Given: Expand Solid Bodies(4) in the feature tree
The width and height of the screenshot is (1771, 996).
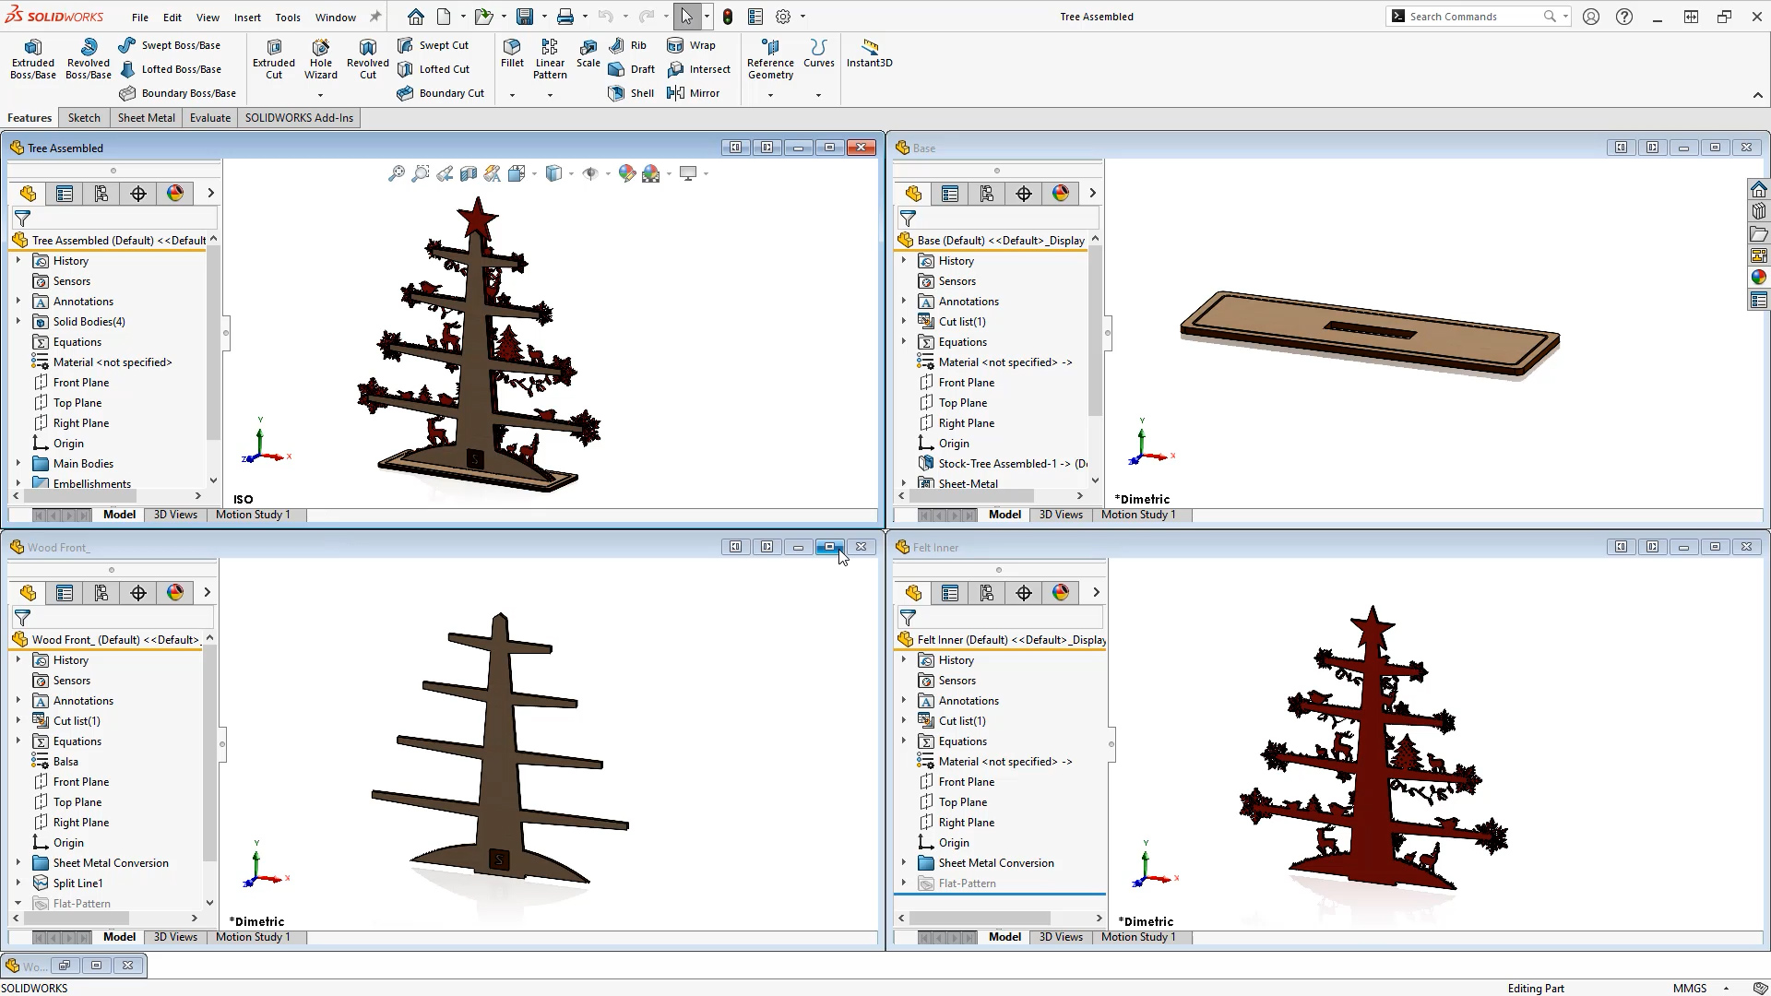Looking at the screenshot, I should pyautogui.click(x=17, y=321).
